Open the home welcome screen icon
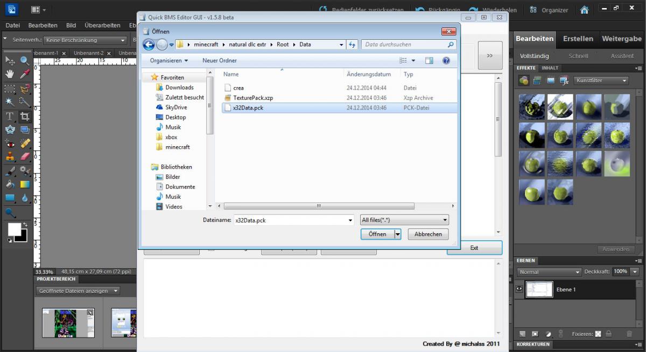Screen dimensions: 646x352 pos(584,10)
